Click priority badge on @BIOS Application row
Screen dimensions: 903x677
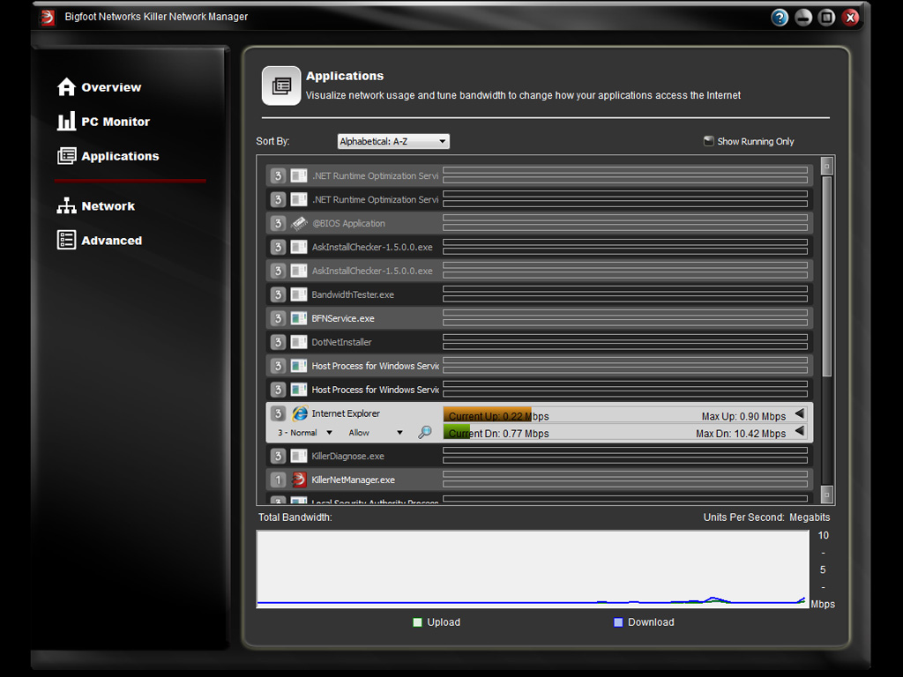(278, 223)
